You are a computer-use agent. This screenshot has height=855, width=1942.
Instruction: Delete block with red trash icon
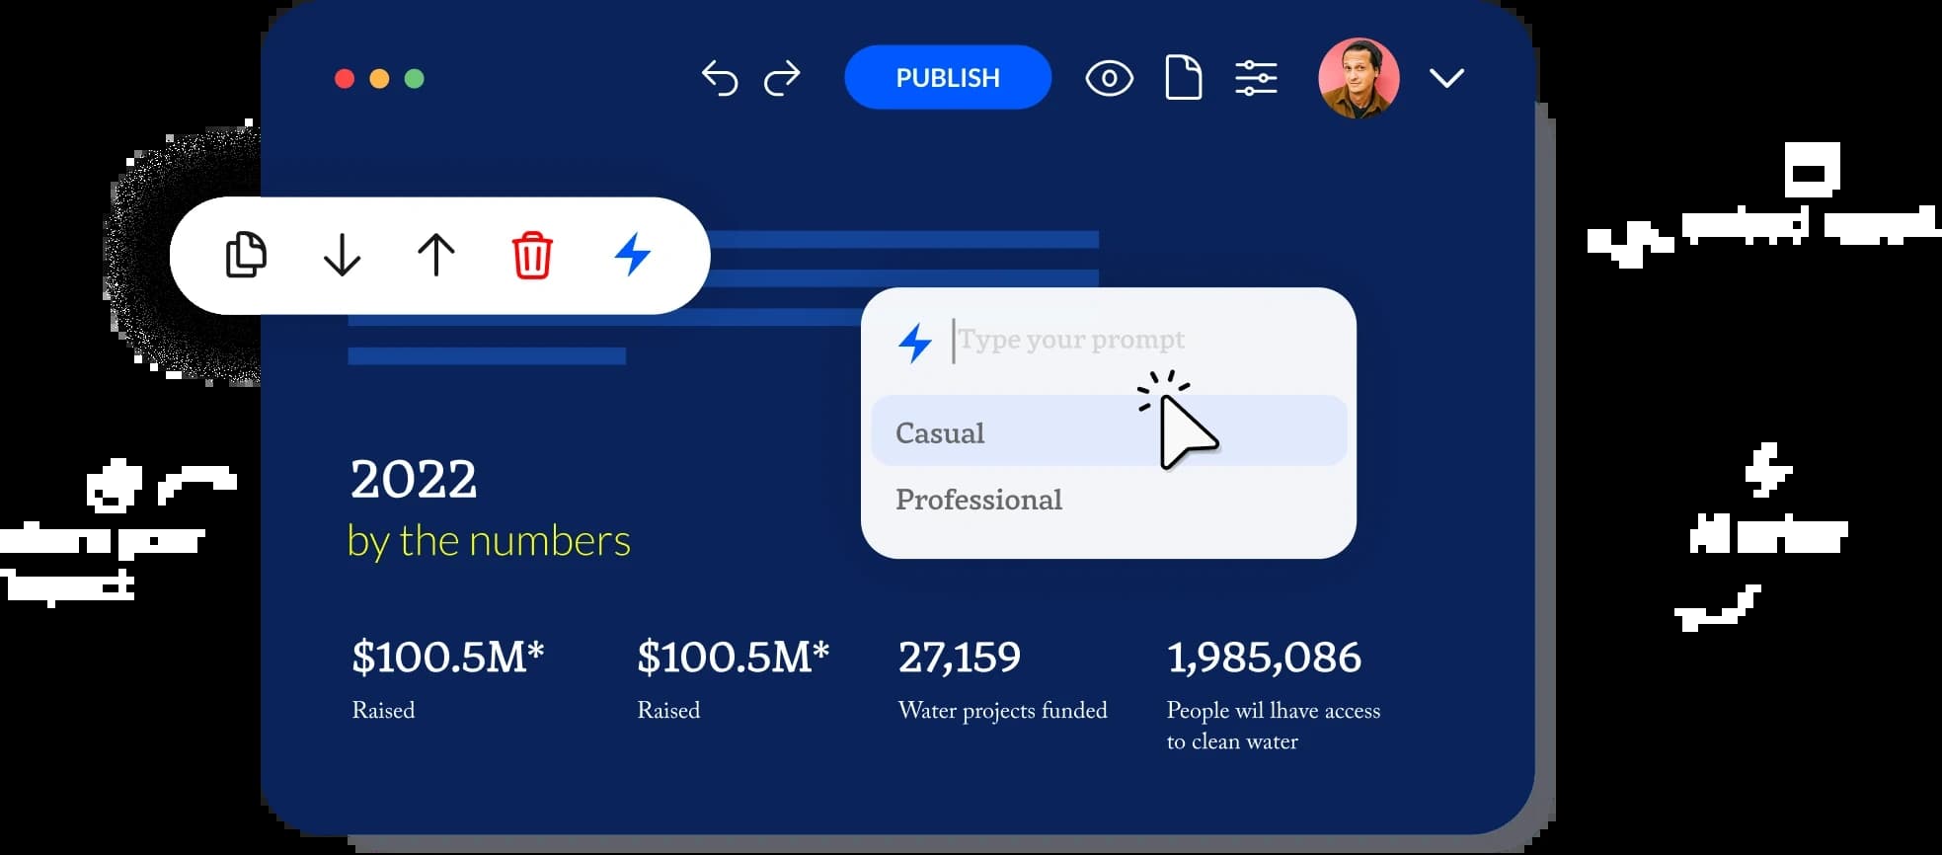point(531,256)
